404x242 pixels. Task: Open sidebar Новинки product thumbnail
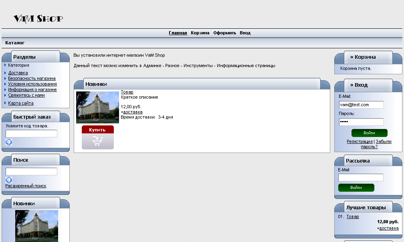36,225
